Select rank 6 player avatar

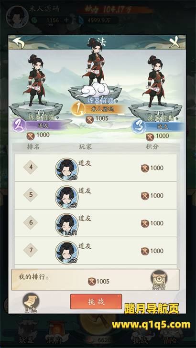click(x=66, y=225)
